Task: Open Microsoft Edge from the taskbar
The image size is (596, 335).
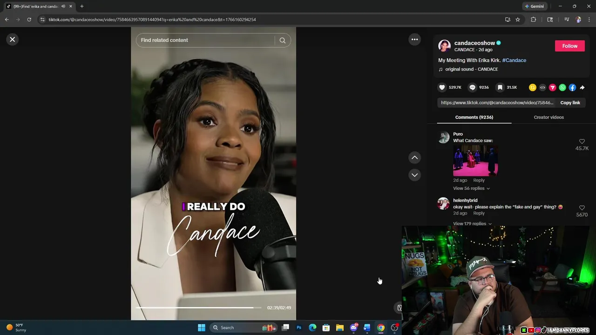Action: (312, 328)
